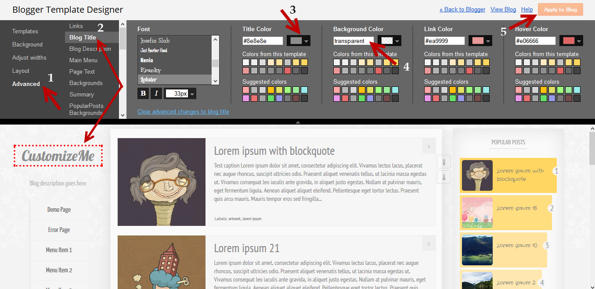Viewport: 595px width, 289px height.
Task: Pick pink swatch in Title Color suggested colors
Action: pyautogui.click(x=246, y=90)
